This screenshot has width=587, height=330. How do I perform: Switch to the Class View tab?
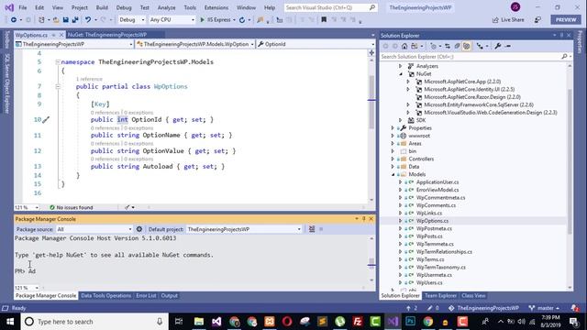pyautogui.click(x=473, y=295)
